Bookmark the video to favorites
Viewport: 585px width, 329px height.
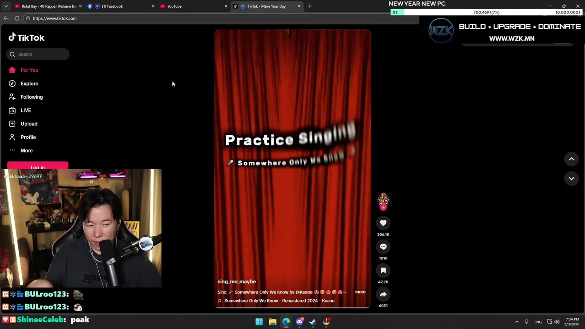coord(383,271)
